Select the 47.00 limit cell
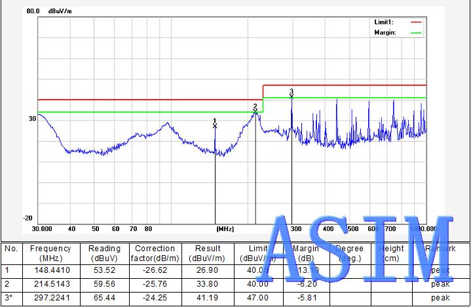 click(258, 298)
